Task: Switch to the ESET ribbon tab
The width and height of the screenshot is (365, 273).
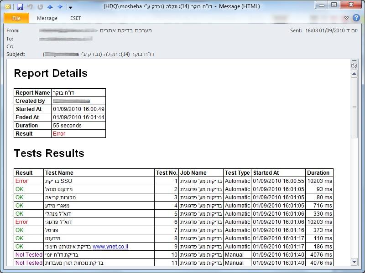Action: (75, 18)
